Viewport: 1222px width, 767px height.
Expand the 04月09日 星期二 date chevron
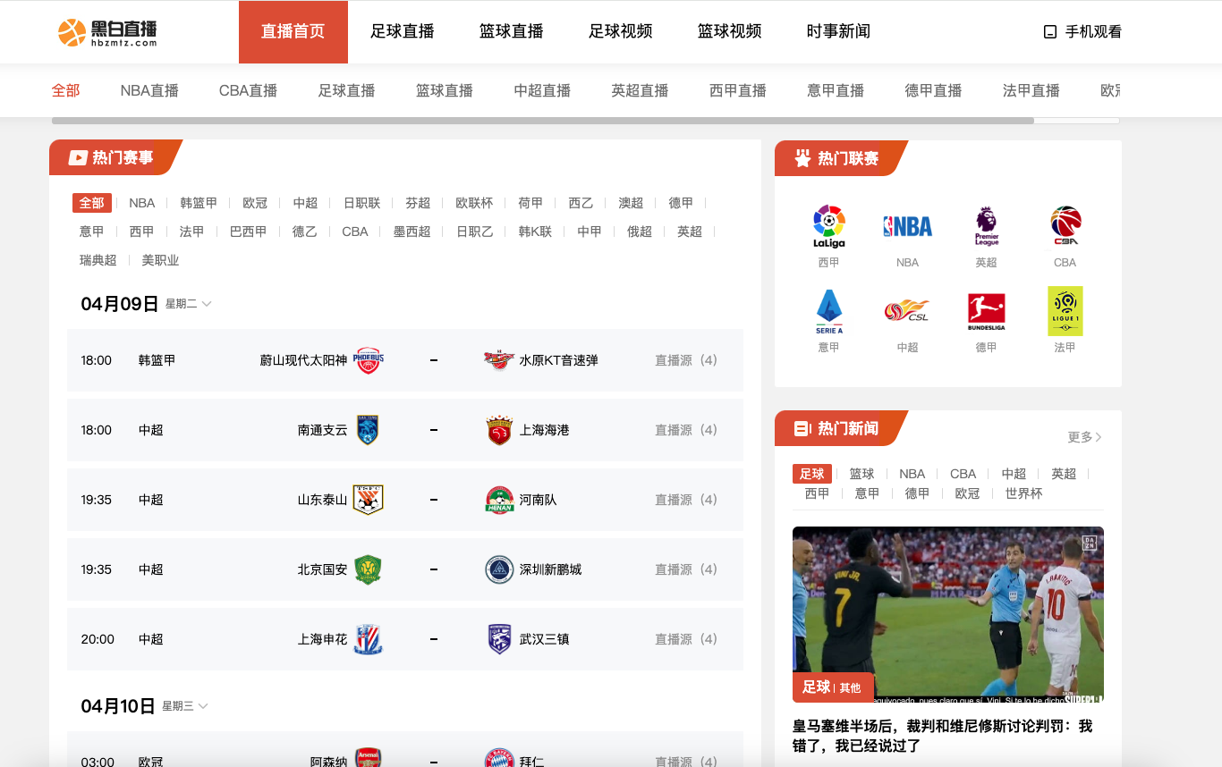[x=207, y=304]
